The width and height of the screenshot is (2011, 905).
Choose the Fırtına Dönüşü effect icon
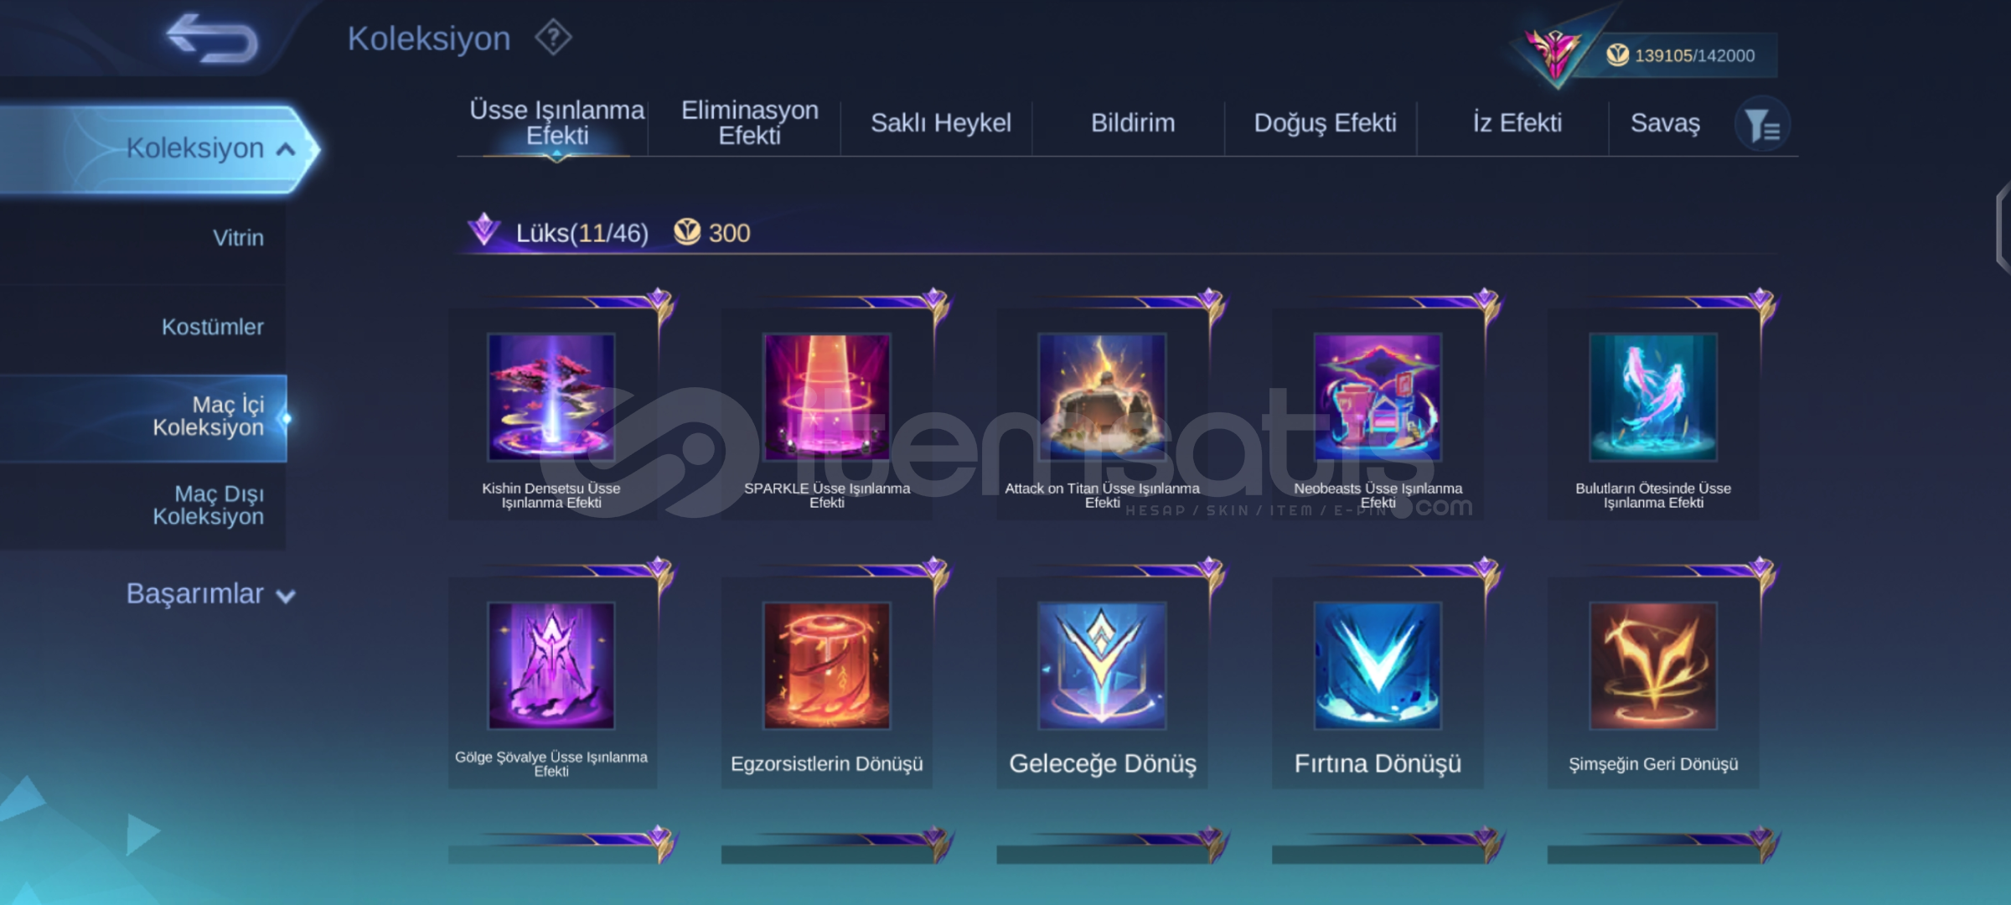[x=1378, y=665]
